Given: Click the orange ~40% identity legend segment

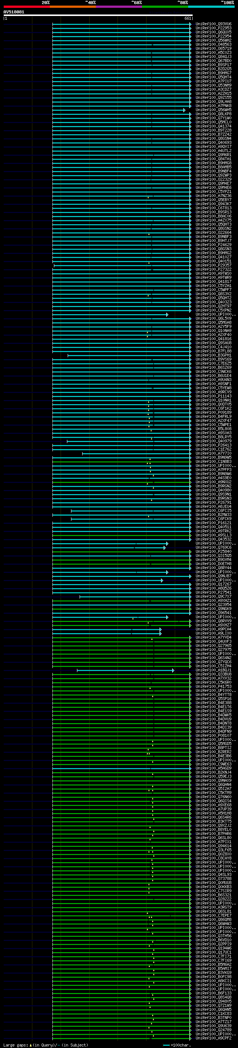Looking at the screenshot, I should [73, 7].
